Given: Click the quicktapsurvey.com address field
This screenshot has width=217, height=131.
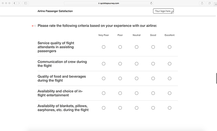Looking at the screenshot, I should 108,3.
